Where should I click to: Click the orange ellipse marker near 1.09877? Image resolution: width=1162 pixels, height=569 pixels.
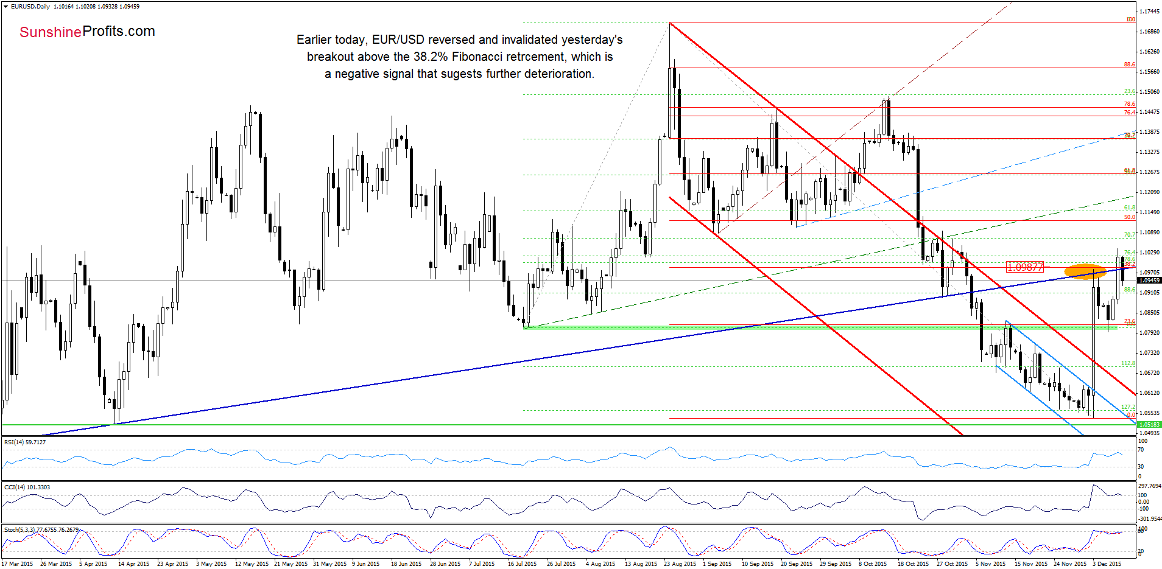pyautogui.click(x=1085, y=271)
